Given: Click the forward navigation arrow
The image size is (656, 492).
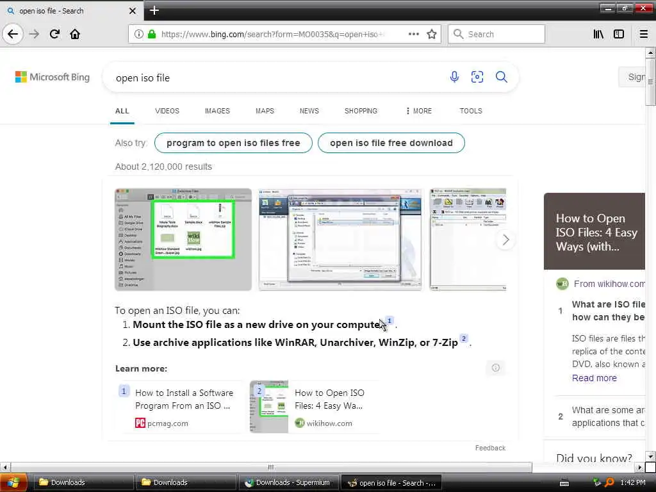Looking at the screenshot, I should [35, 35].
